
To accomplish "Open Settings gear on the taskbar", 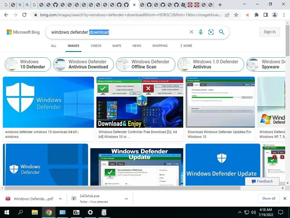I will click(90, 212).
